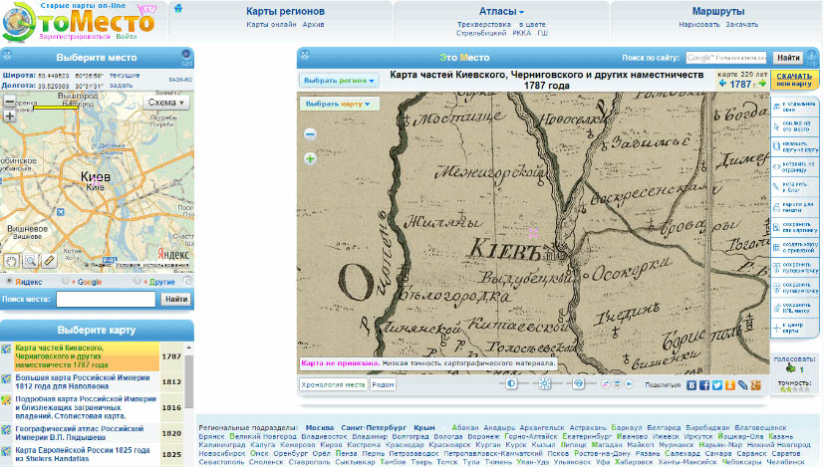The image size is (823, 467).
Task: Open Трехверстовка atlas link
Action: (483, 24)
